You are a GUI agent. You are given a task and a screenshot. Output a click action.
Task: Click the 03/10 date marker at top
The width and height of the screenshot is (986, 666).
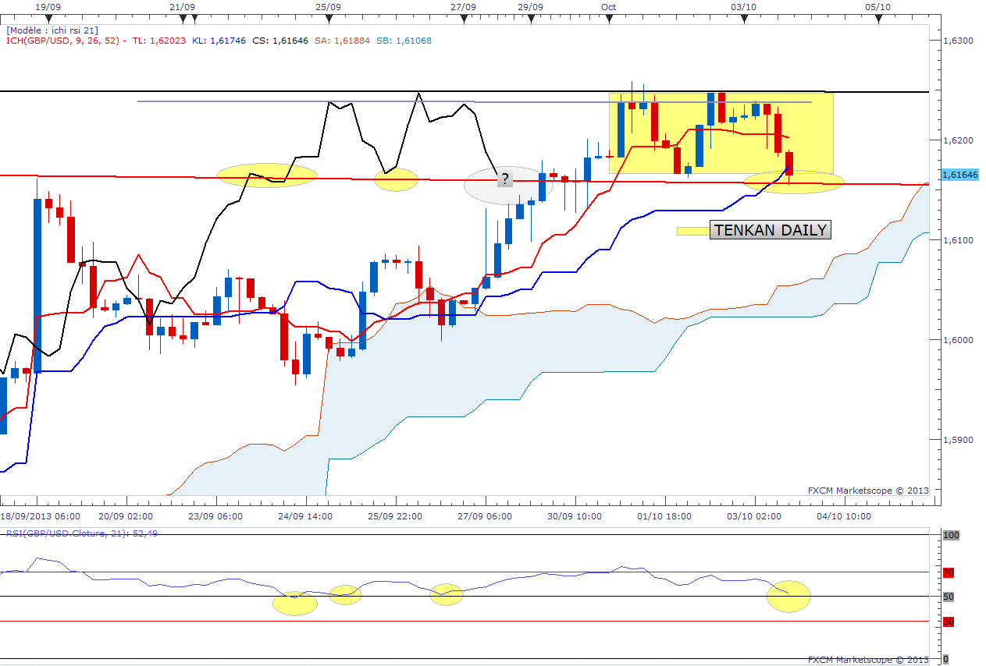pyautogui.click(x=743, y=6)
